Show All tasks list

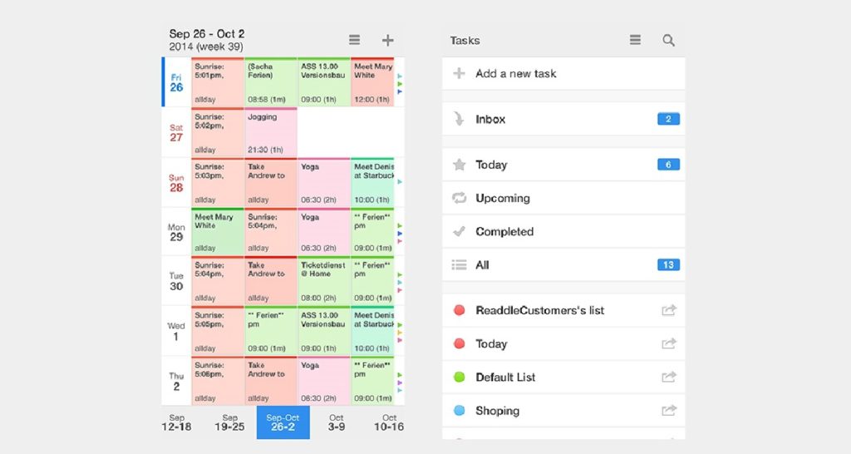[x=482, y=265]
